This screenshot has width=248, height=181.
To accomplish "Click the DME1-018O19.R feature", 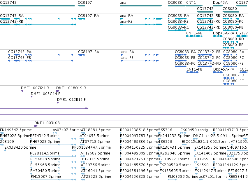I will click(58, 91).
